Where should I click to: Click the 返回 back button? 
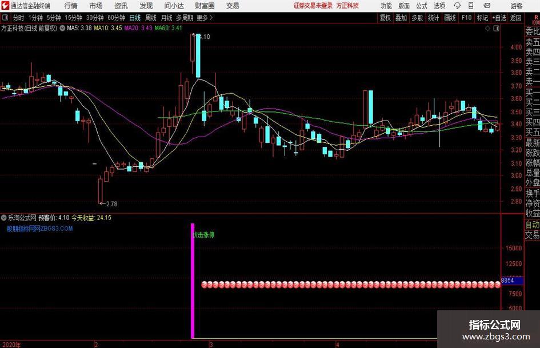(x=515, y=18)
